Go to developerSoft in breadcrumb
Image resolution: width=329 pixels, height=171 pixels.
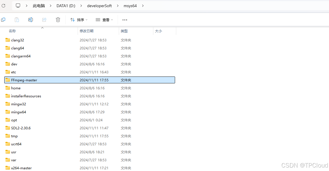tap(99, 6)
